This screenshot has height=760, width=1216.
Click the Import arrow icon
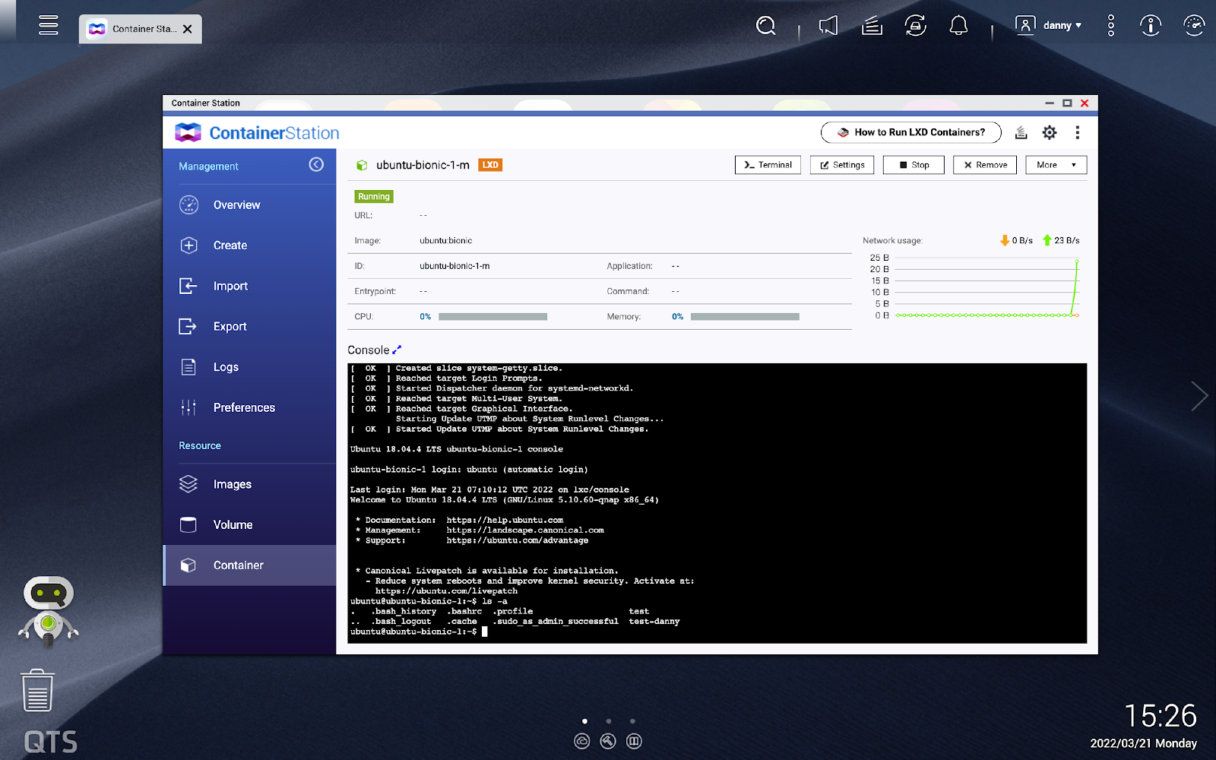click(x=188, y=286)
